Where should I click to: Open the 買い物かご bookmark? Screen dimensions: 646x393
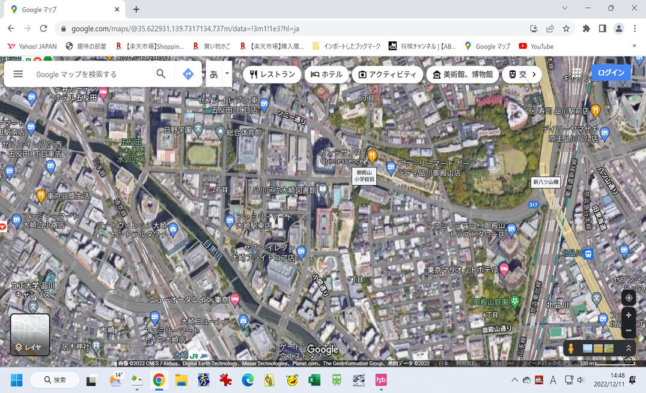coord(212,46)
